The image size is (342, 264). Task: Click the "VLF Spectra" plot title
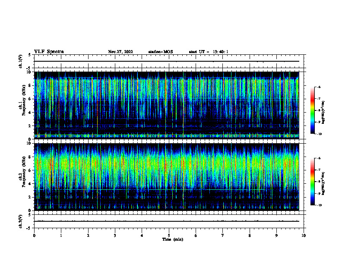[x=49, y=52]
